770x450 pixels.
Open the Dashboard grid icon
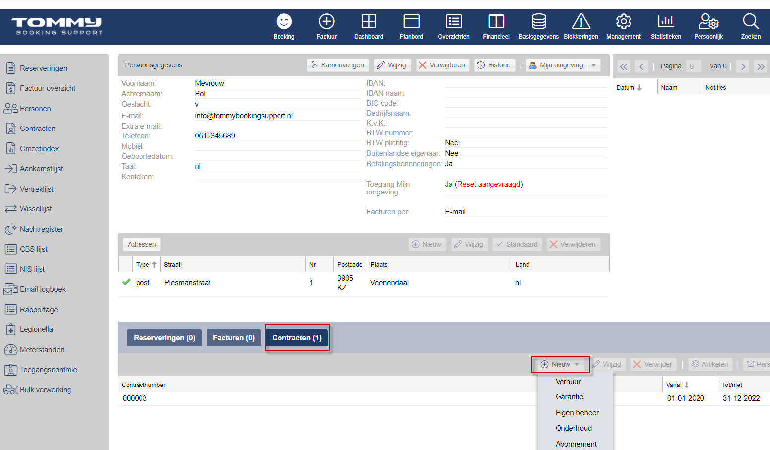pos(369,22)
